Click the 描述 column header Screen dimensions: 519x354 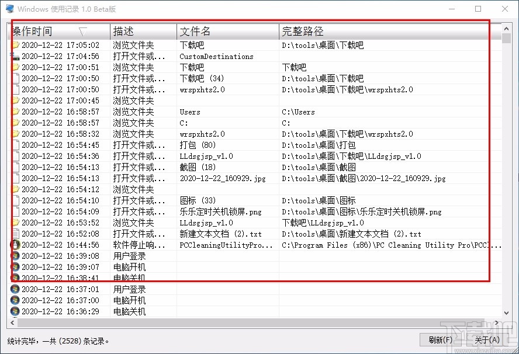(x=142, y=32)
